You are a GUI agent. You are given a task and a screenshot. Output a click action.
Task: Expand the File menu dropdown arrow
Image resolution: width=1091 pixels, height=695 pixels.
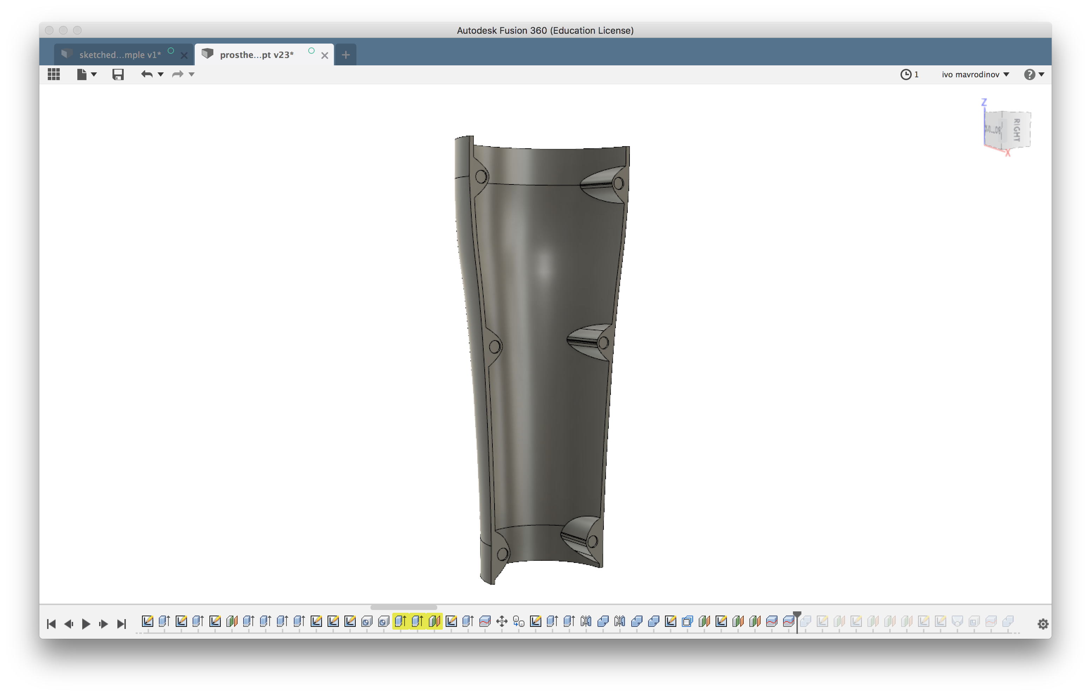94,74
